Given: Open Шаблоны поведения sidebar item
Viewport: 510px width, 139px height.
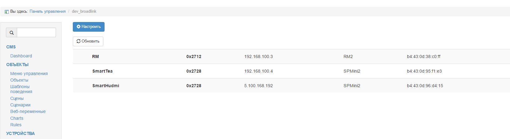Looking at the screenshot, I should (21, 89).
